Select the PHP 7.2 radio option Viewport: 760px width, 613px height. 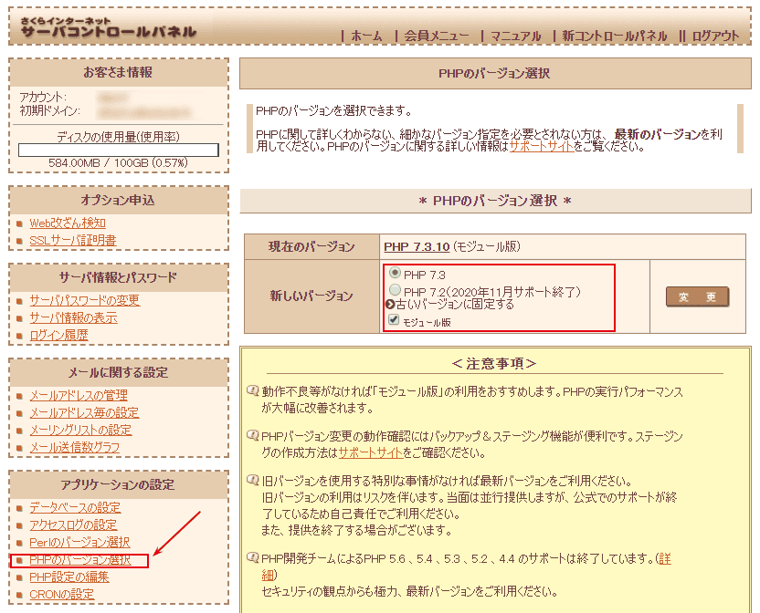395,290
